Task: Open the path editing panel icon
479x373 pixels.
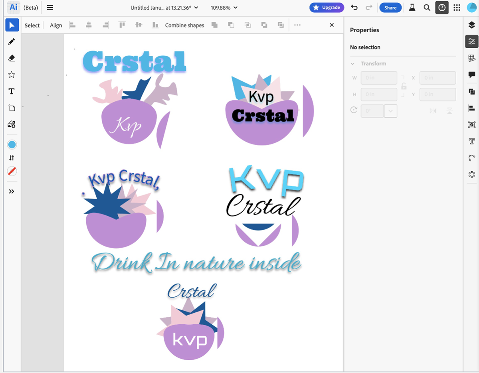Action: click(x=472, y=158)
